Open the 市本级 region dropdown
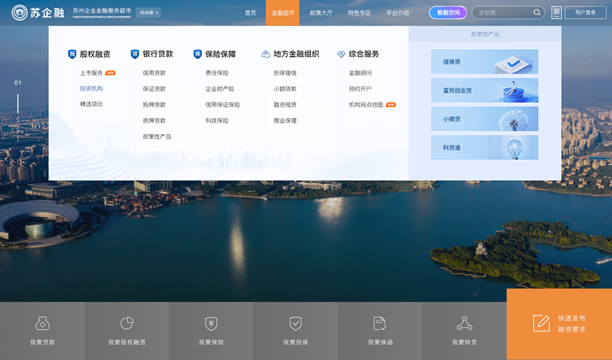The width and height of the screenshot is (612, 360). click(x=148, y=13)
